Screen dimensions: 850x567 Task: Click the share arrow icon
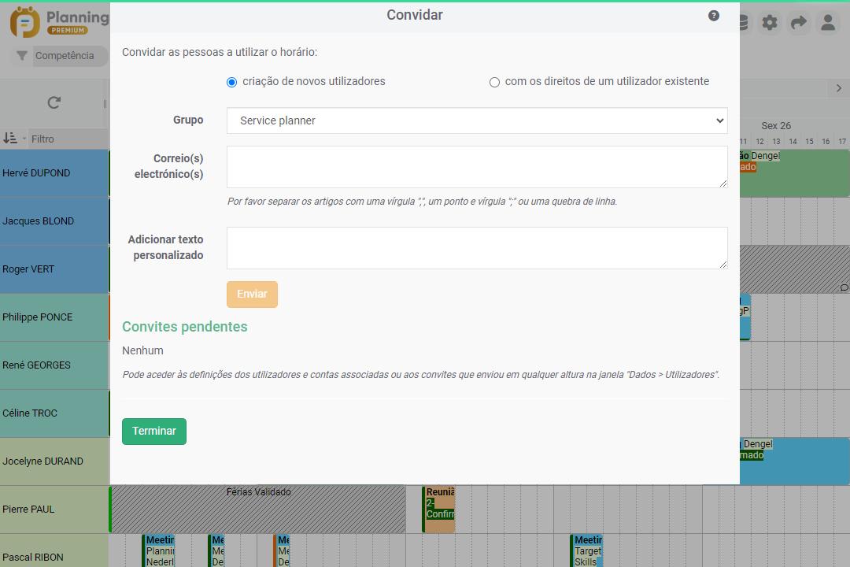[799, 23]
